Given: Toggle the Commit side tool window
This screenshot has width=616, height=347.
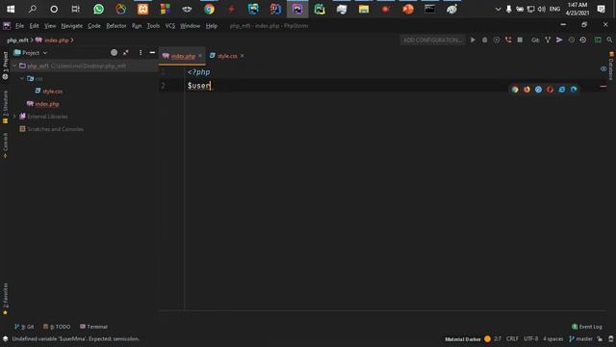Looking at the screenshot, I should tap(5, 146).
